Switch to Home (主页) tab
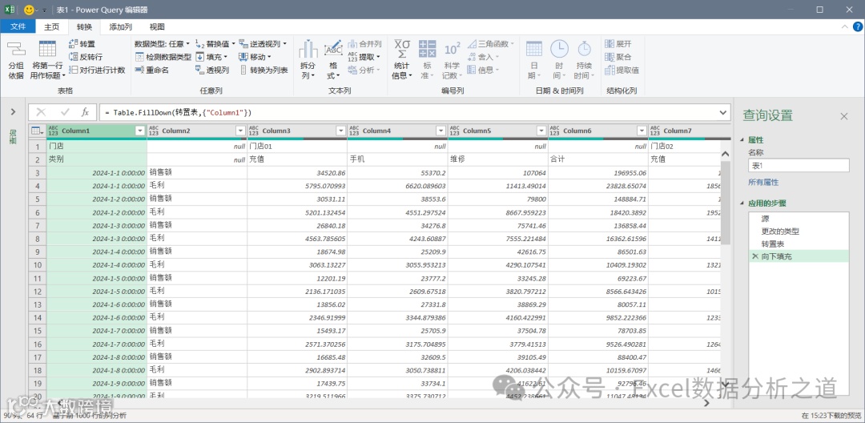The height and width of the screenshot is (423, 865). [52, 26]
